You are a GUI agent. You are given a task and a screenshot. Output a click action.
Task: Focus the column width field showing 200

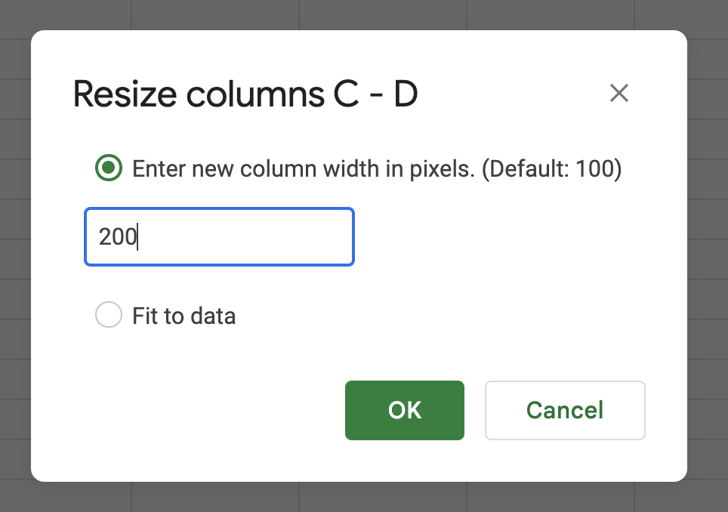[219, 236]
